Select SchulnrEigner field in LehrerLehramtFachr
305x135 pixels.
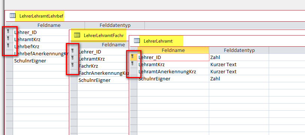103,80
